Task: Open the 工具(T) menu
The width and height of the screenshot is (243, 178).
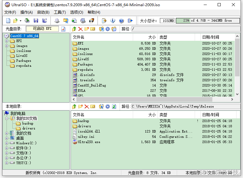Action: pos(60,12)
